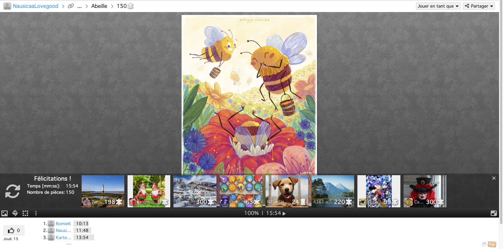Image resolution: width=503 pixels, height=249 pixels.
Task: Click the 10:13 time for RomieK
Action: (x=82, y=224)
